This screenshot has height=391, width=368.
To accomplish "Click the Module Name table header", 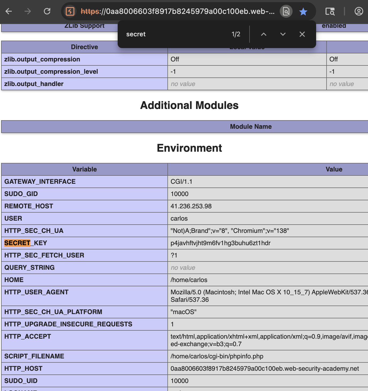I will [251, 127].
